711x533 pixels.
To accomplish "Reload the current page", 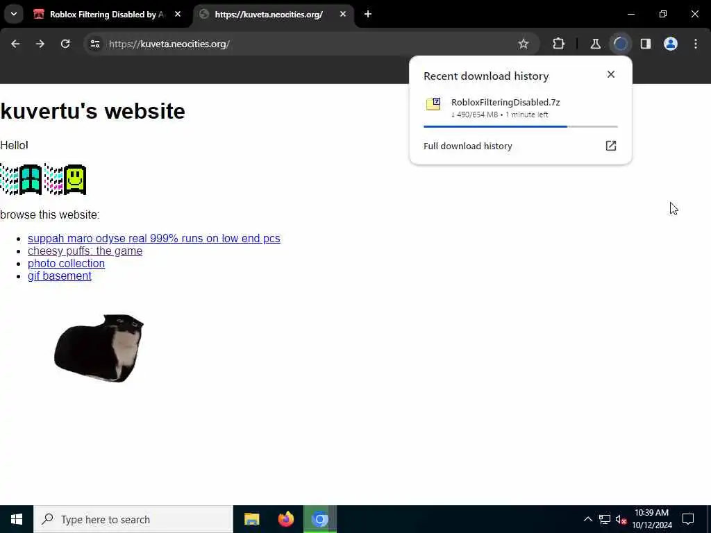I will pos(65,44).
